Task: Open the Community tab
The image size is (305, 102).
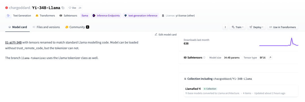Action: click(77, 27)
